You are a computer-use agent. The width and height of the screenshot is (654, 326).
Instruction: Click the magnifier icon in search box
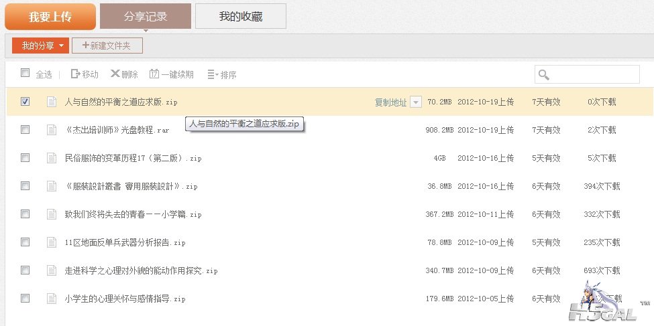pos(544,74)
